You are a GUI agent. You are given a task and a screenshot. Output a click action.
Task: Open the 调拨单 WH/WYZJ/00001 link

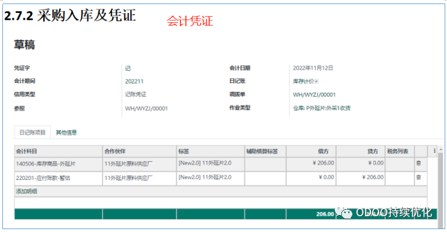pyautogui.click(x=314, y=95)
